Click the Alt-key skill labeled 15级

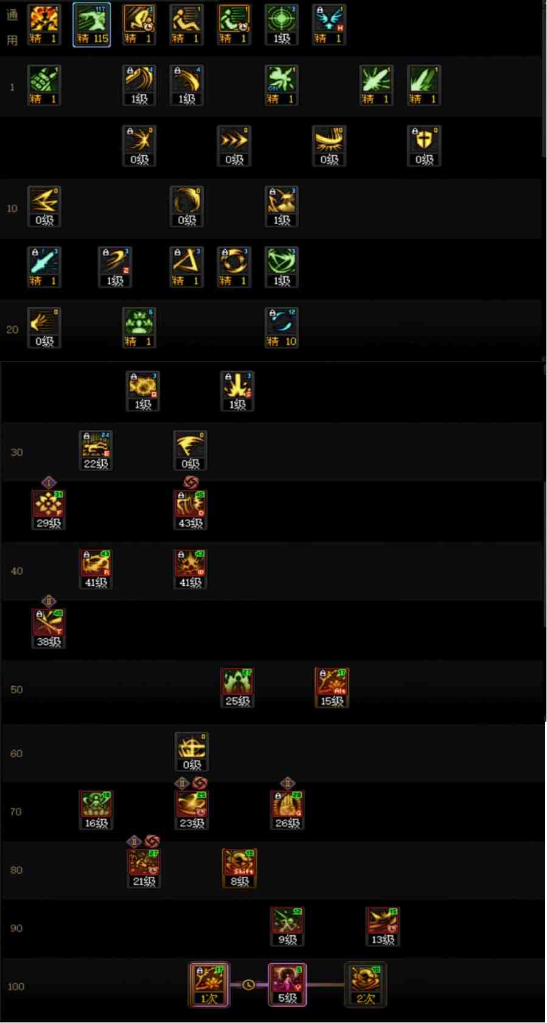[332, 688]
